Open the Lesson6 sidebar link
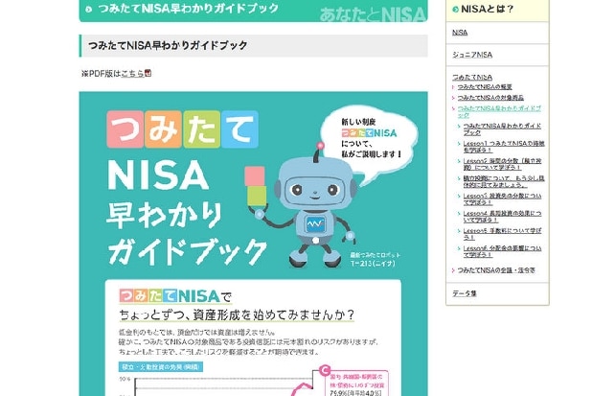This screenshot has width=592, height=396. [x=502, y=251]
